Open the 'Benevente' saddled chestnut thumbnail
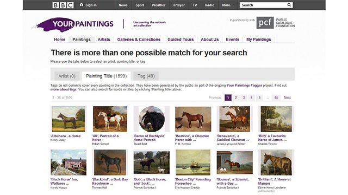Image resolution: width=348 pixels, height=195 pixels. coord(234,119)
